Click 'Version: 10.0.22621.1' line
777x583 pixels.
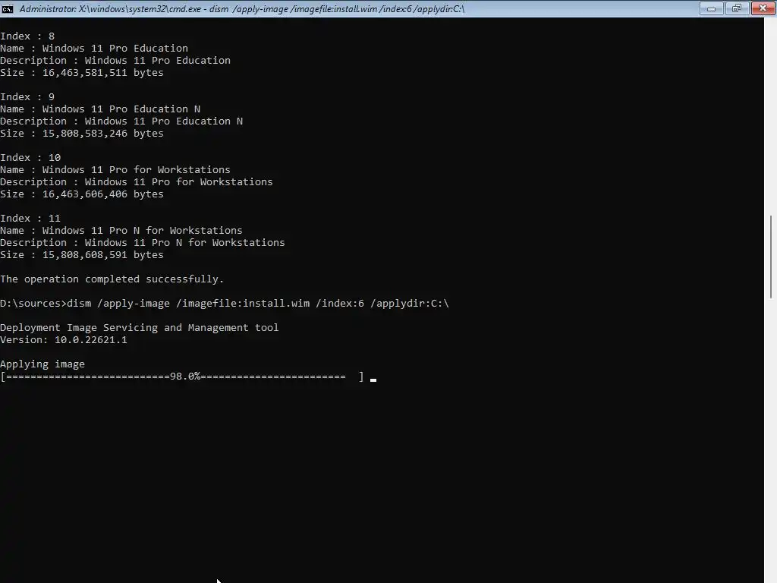click(x=64, y=340)
